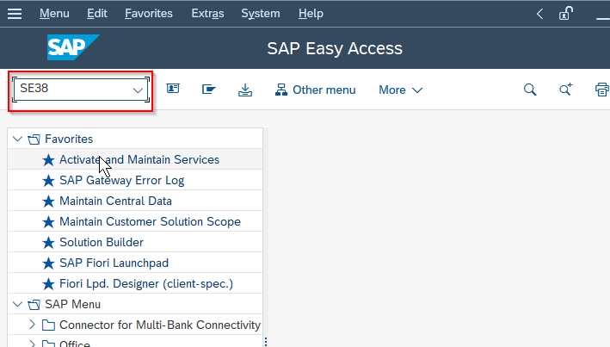Viewport: 610px width, 347px height.
Task: Click the SAP menu icon in toolbar
Action: 208,90
